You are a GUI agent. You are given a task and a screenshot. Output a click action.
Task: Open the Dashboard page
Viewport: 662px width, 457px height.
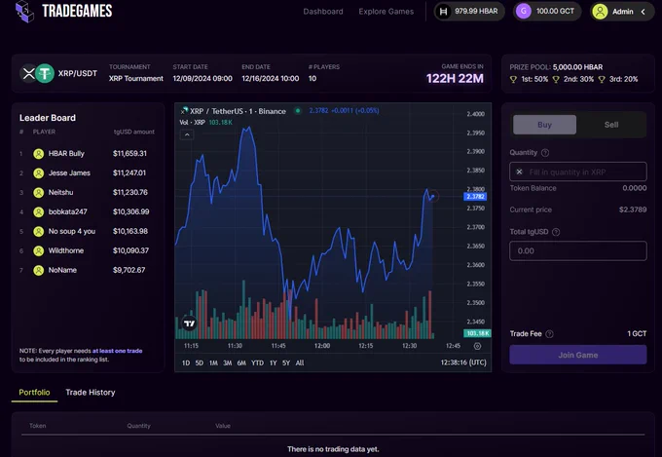(323, 12)
